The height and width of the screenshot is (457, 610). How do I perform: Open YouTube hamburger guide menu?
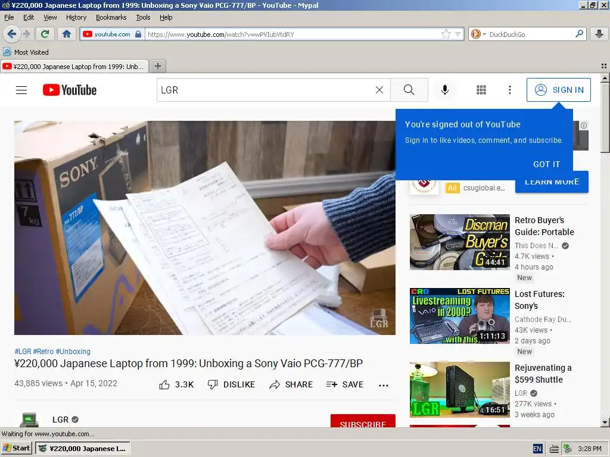pyautogui.click(x=21, y=90)
